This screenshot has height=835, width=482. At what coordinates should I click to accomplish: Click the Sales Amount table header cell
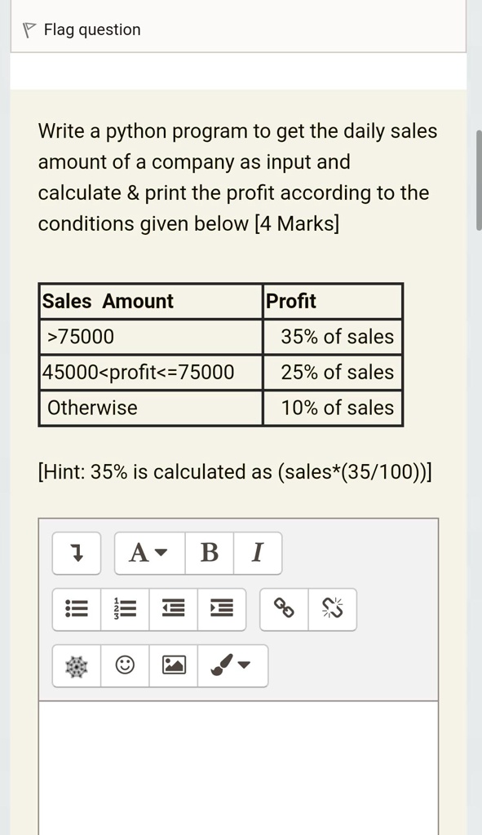[x=151, y=302]
